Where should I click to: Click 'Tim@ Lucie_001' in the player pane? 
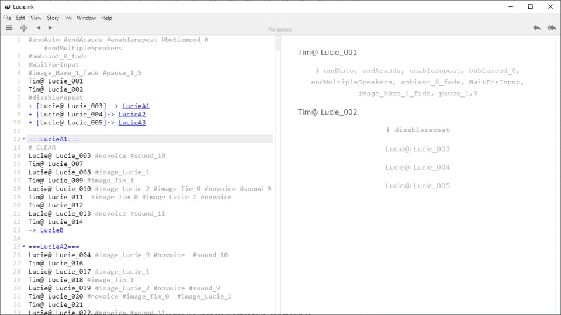click(x=327, y=52)
